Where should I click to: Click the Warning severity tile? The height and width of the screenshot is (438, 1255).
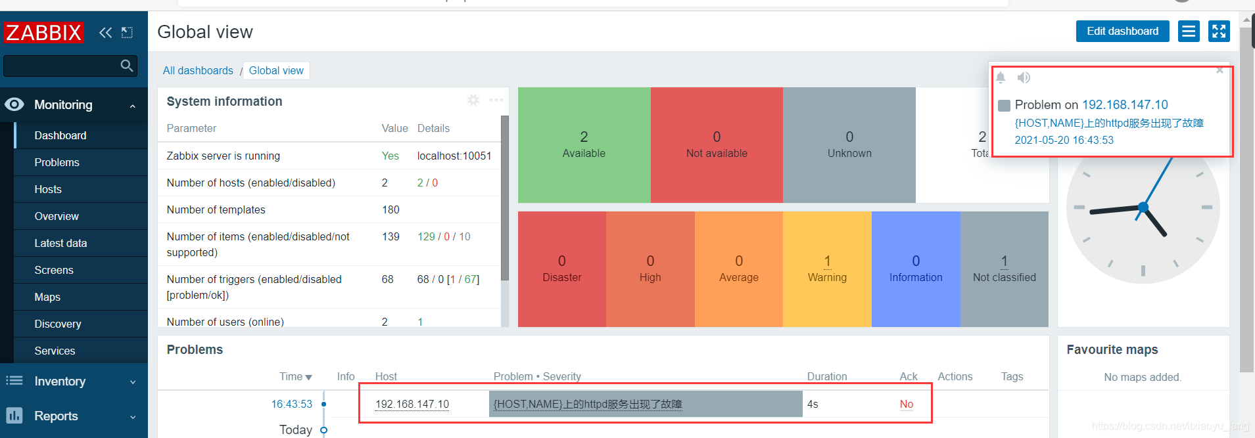[827, 269]
